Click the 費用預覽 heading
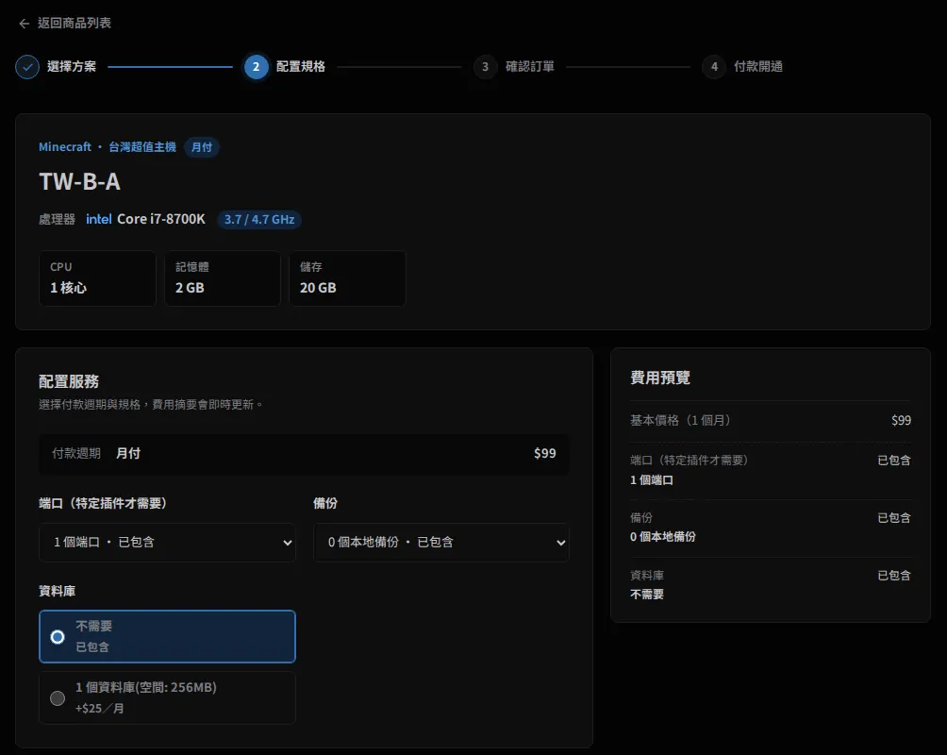This screenshot has height=755, width=947. (x=660, y=377)
